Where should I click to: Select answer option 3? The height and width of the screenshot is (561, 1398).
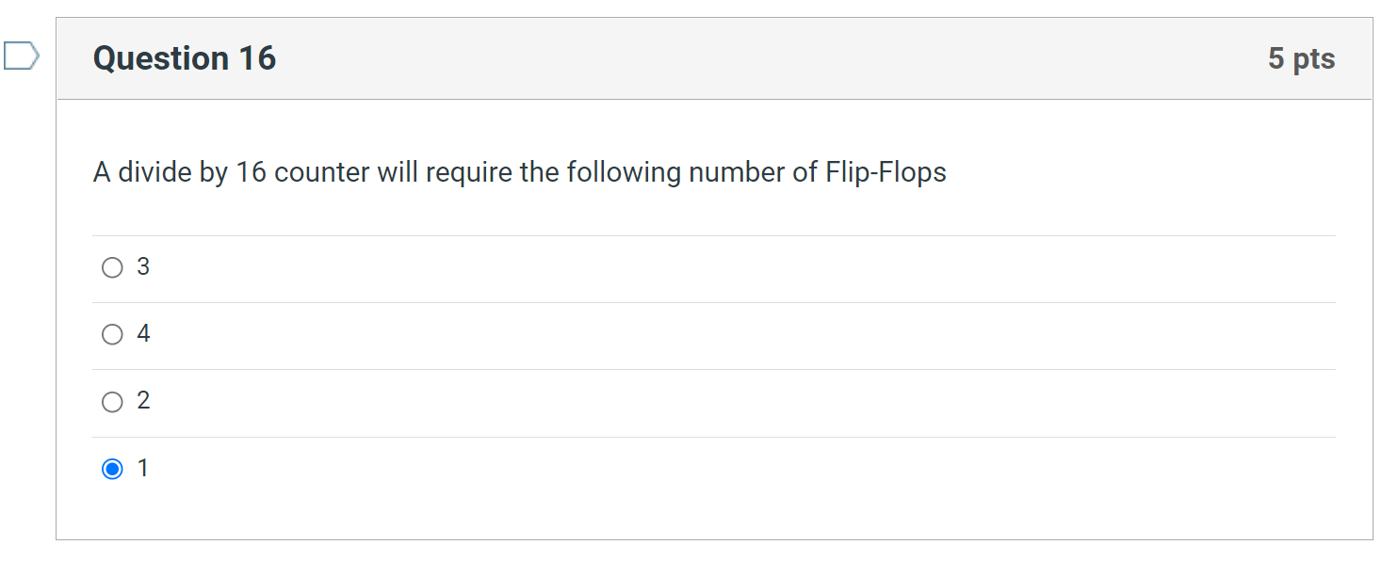[112, 267]
